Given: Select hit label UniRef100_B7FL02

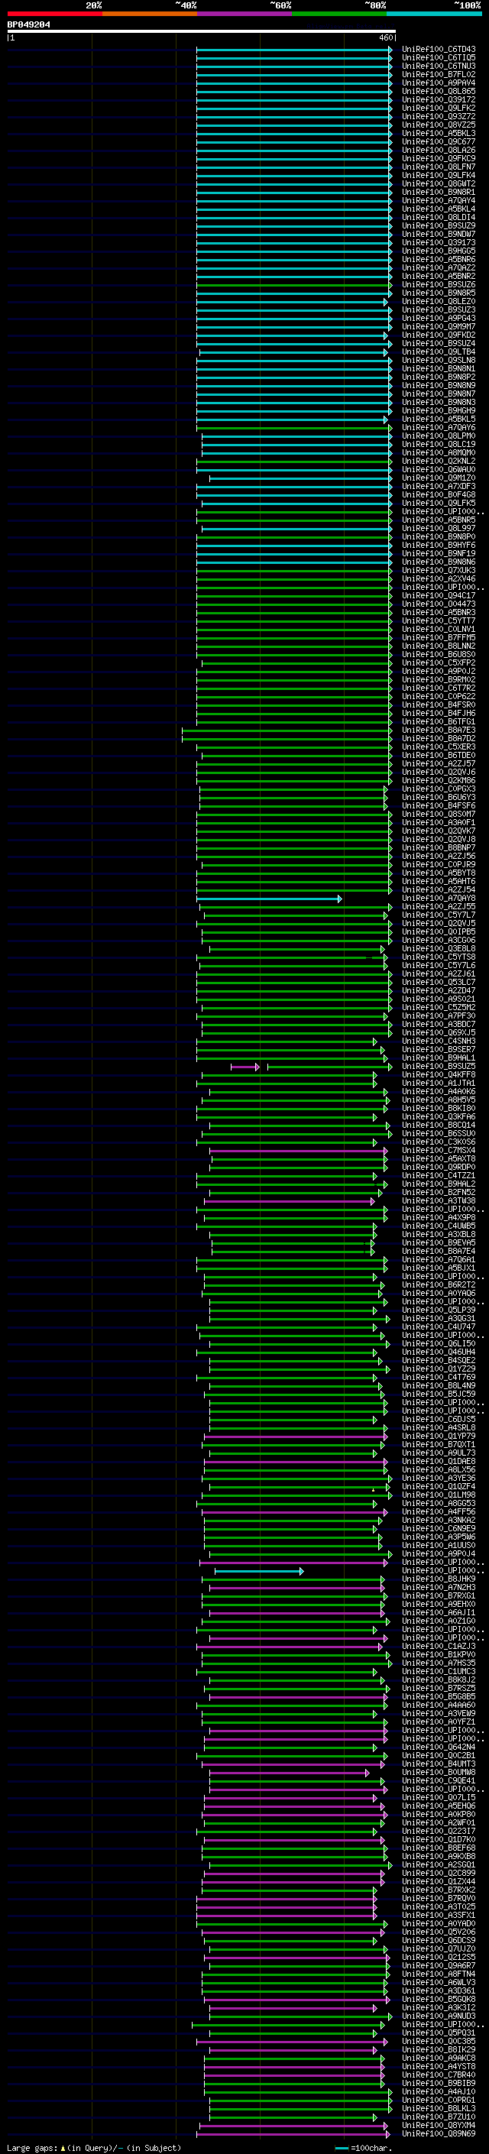Looking at the screenshot, I should coord(439,74).
